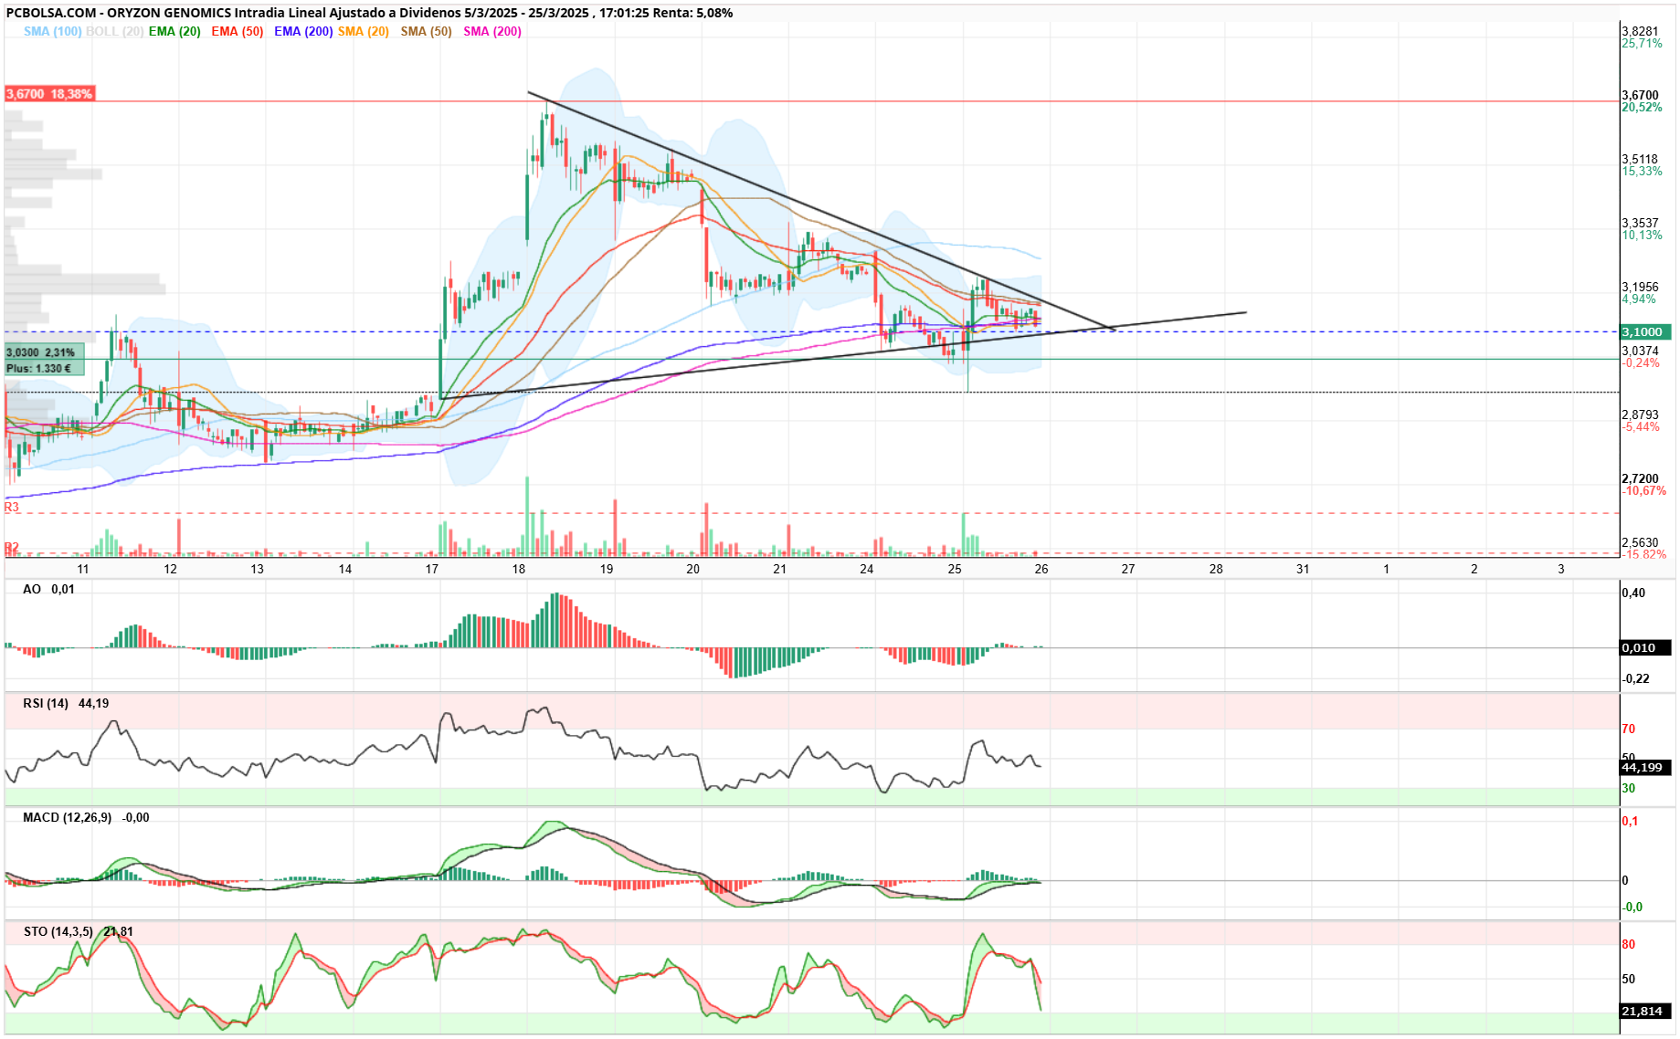Click the 2,8793 price axis value
Screen dimensions: 1680x1039
[x=1640, y=415]
